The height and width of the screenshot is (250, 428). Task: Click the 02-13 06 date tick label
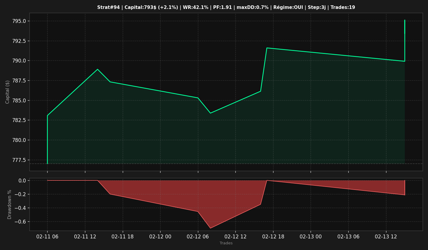(x=348, y=237)
